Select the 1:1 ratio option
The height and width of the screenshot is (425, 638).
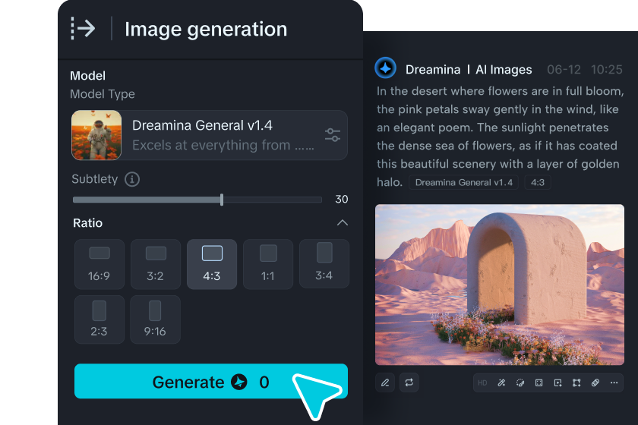tap(267, 264)
